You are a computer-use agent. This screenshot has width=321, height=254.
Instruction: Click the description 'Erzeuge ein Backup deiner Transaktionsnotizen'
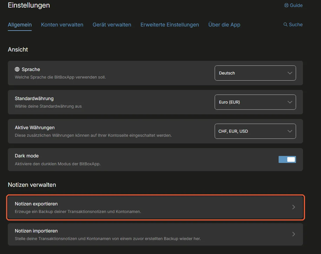pos(78,212)
